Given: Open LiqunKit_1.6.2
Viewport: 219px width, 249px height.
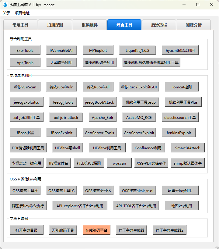Looking at the screenshot, I should pos(137,50).
